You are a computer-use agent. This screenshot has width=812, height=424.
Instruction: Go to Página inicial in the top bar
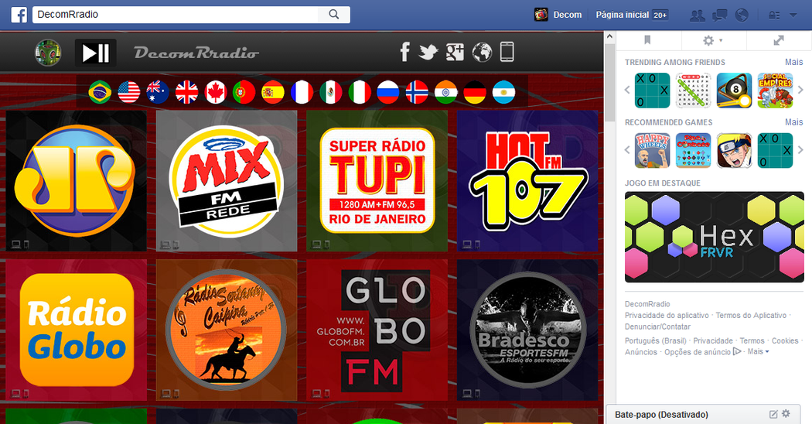point(622,15)
